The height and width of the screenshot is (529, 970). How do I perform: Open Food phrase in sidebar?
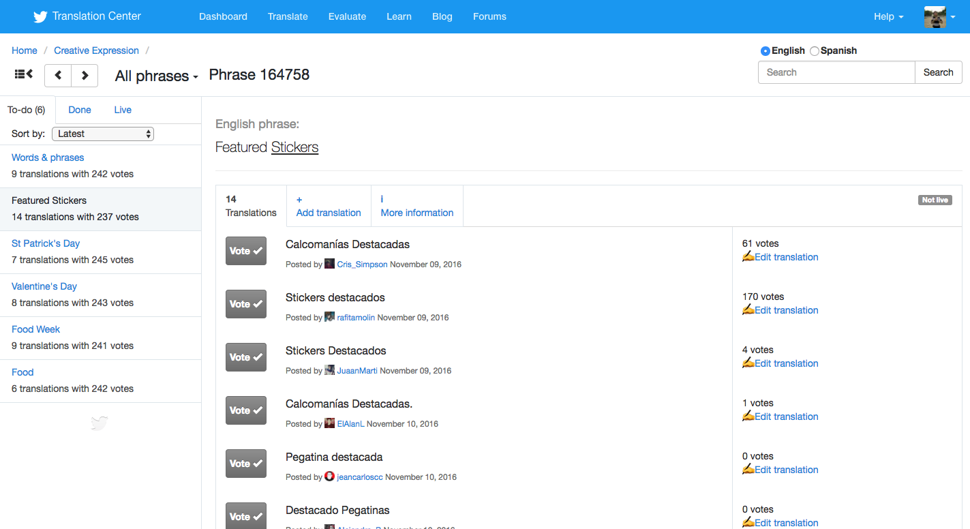(x=22, y=372)
